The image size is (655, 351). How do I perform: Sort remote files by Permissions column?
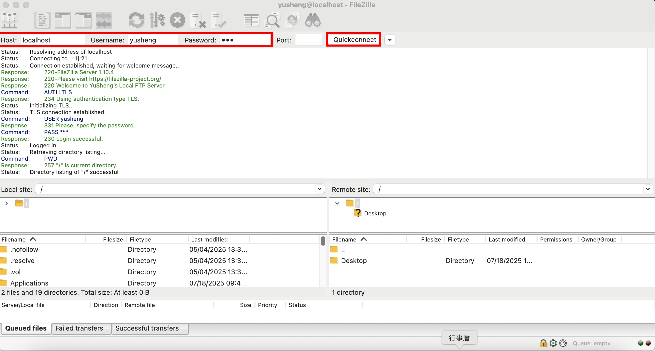(558, 239)
